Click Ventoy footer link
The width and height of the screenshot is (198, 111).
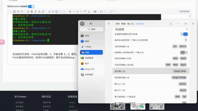pyautogui.click(x=72, y=103)
